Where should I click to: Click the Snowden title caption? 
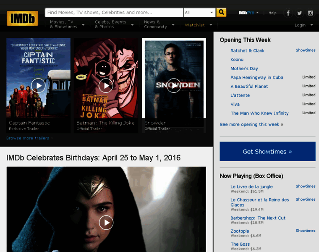155,123
